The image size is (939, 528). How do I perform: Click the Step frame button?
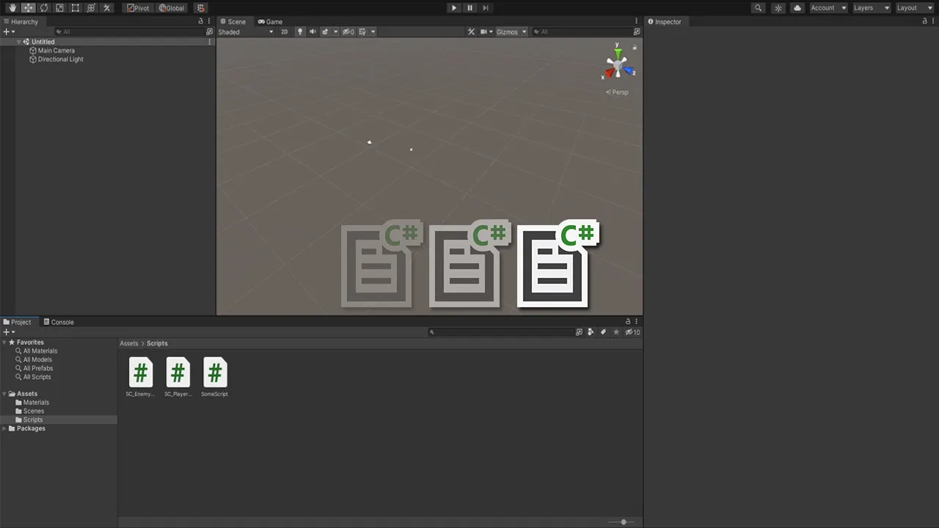coord(485,8)
